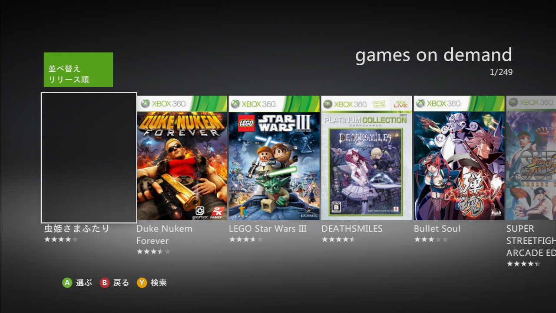Click the star rating under DEATHSMILES
This screenshot has width=556, height=313.
coord(338,240)
